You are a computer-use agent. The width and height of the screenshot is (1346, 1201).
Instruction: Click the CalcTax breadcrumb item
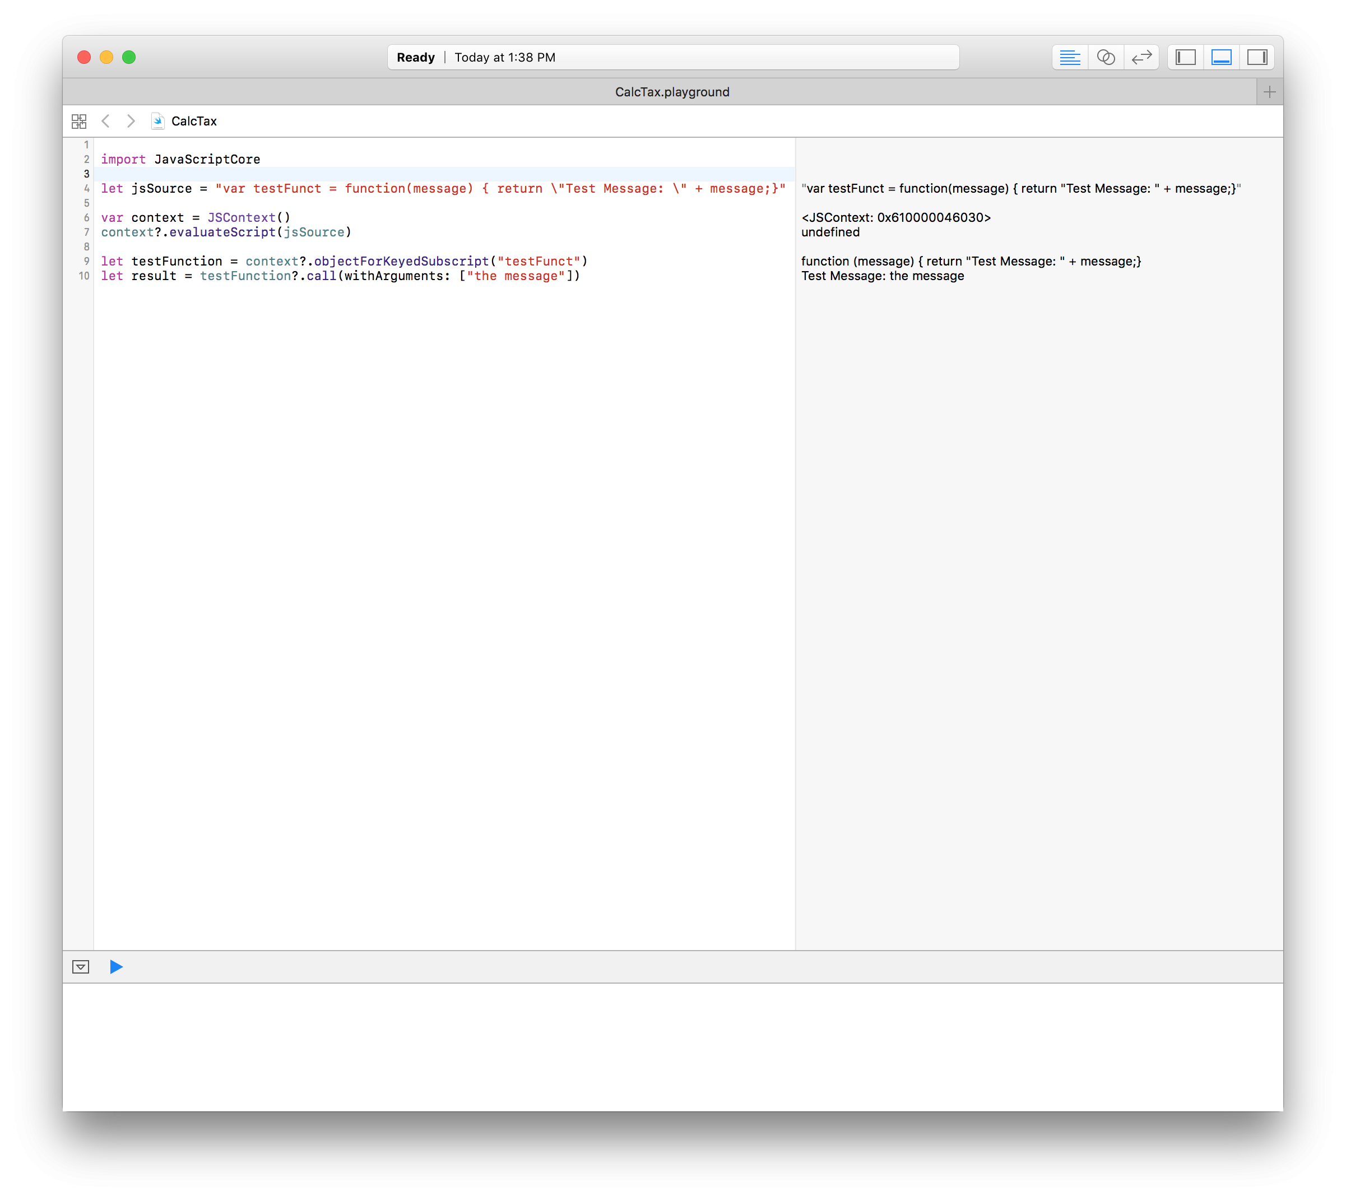click(x=193, y=122)
